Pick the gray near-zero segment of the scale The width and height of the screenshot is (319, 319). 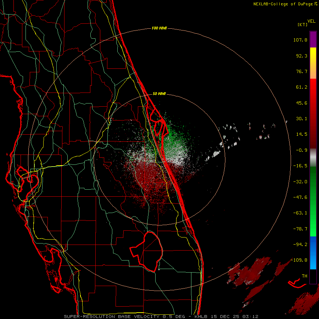313,158
